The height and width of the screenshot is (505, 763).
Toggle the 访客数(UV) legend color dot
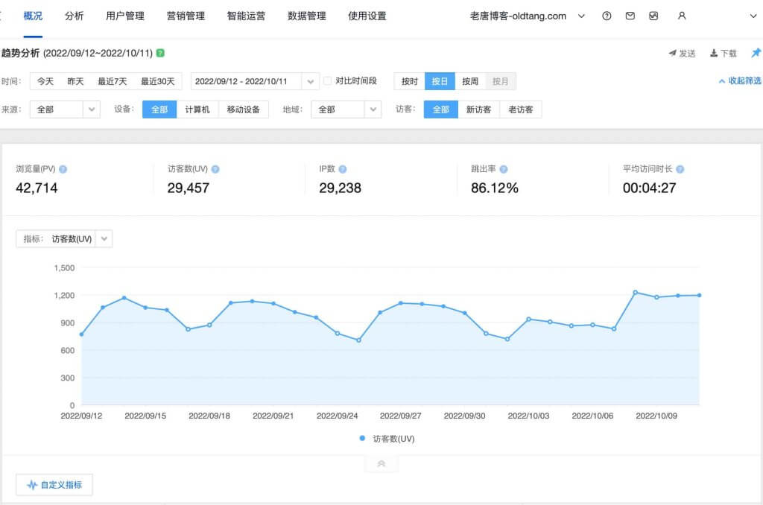362,439
